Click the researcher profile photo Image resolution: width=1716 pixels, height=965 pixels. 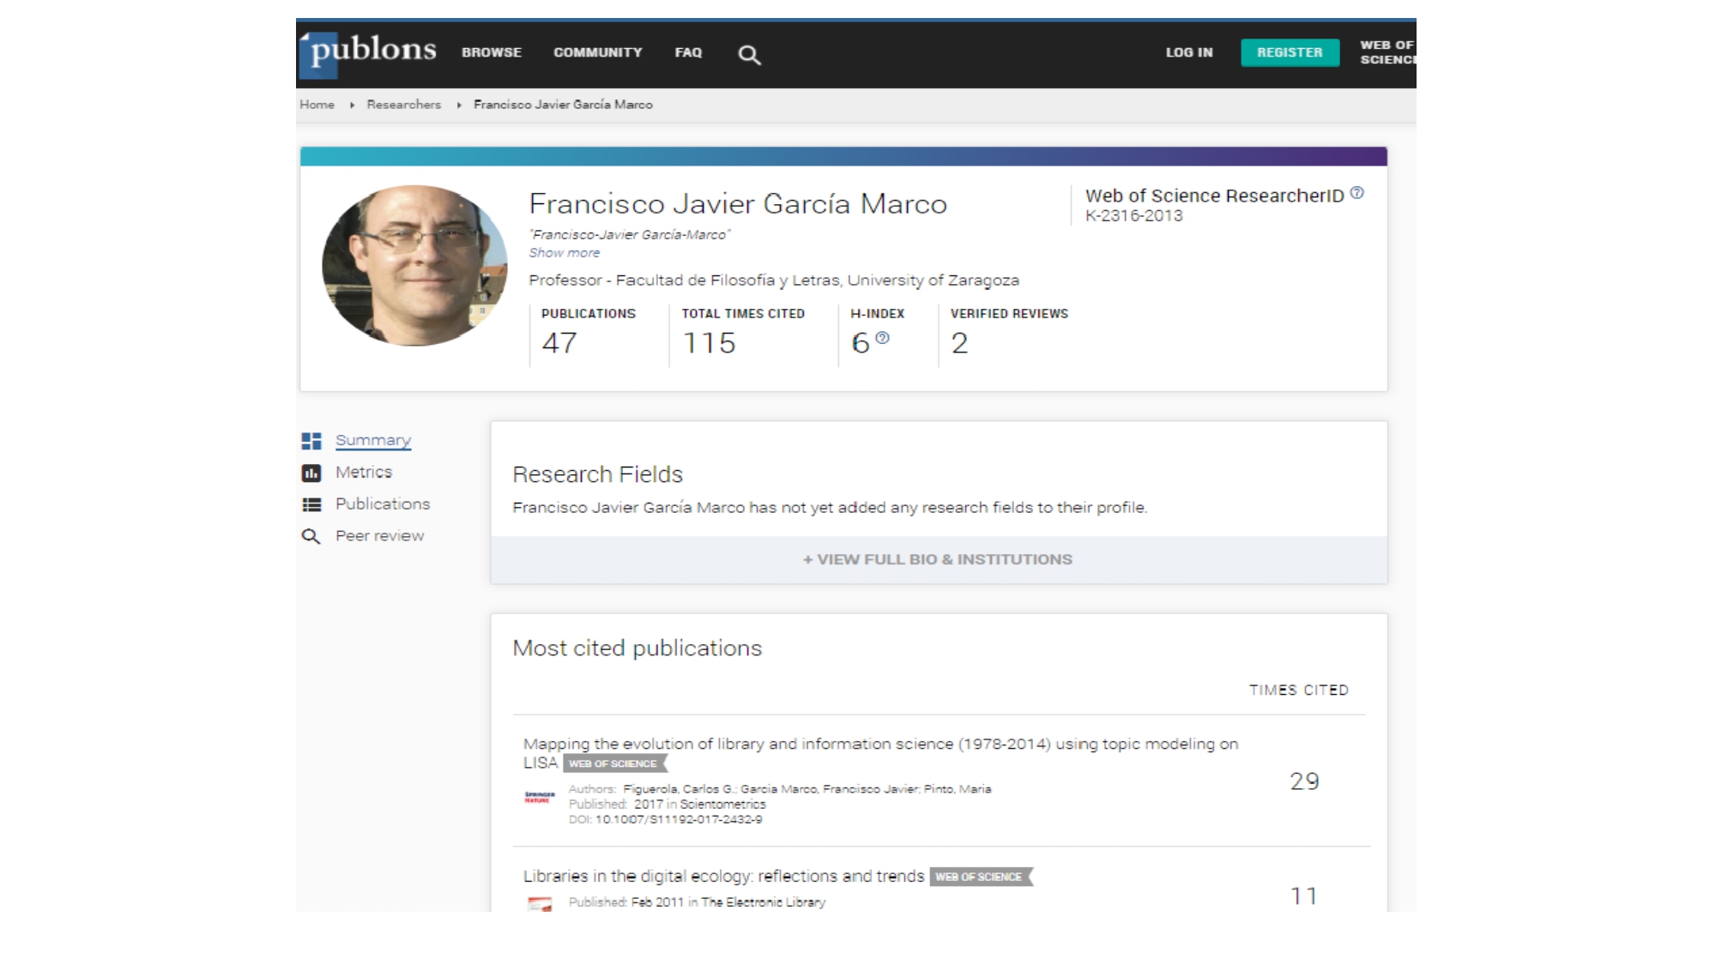(x=414, y=266)
